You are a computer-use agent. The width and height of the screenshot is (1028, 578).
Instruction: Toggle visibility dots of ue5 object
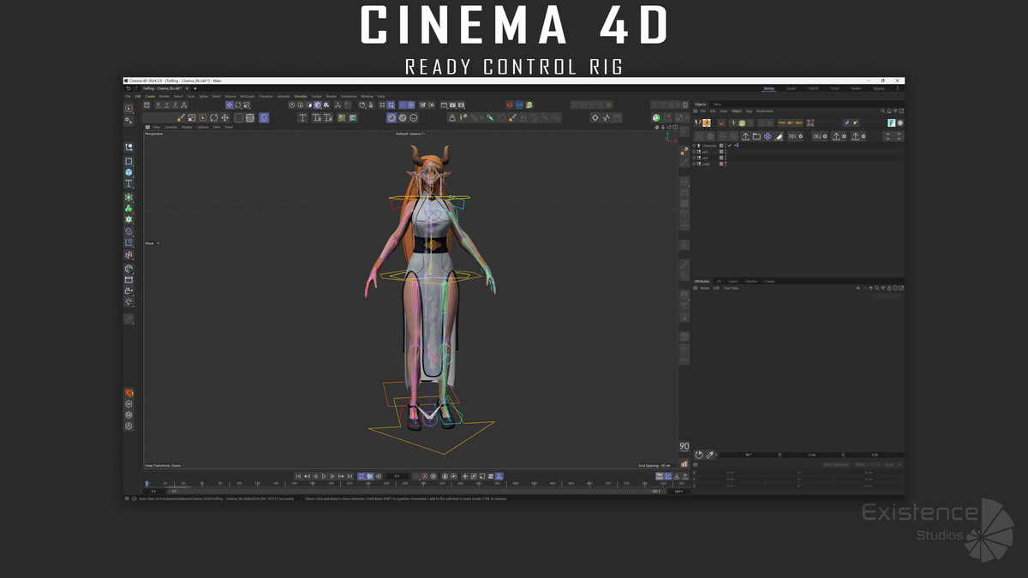pyautogui.click(x=726, y=152)
